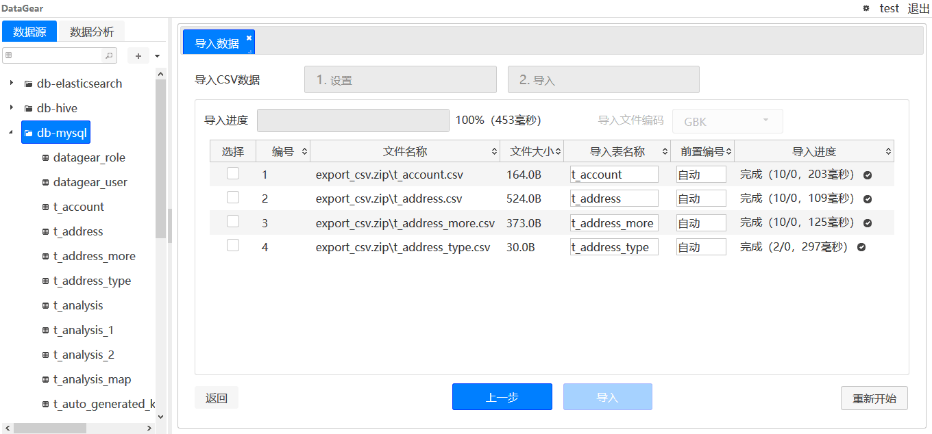932x434 pixels.
Task: Expand the db-hive tree node
Action: 11,107
